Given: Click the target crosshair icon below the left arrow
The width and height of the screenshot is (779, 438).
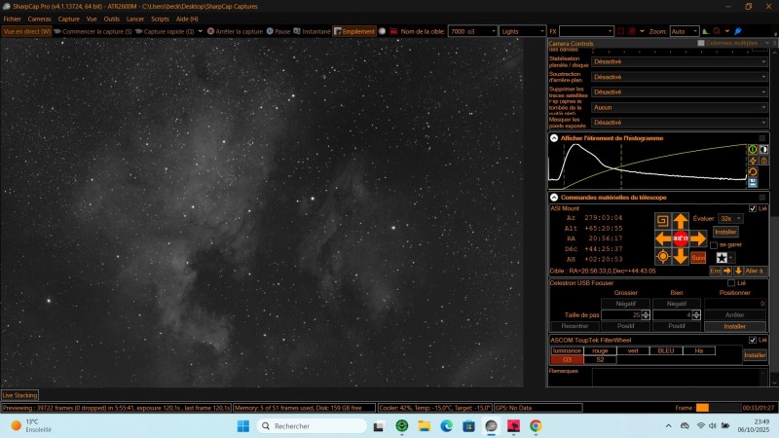Looking at the screenshot, I should pos(663,257).
